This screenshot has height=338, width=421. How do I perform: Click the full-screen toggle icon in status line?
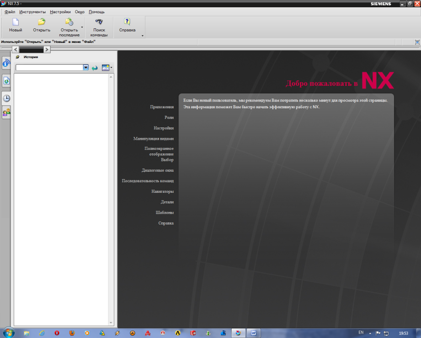pyautogui.click(x=417, y=42)
